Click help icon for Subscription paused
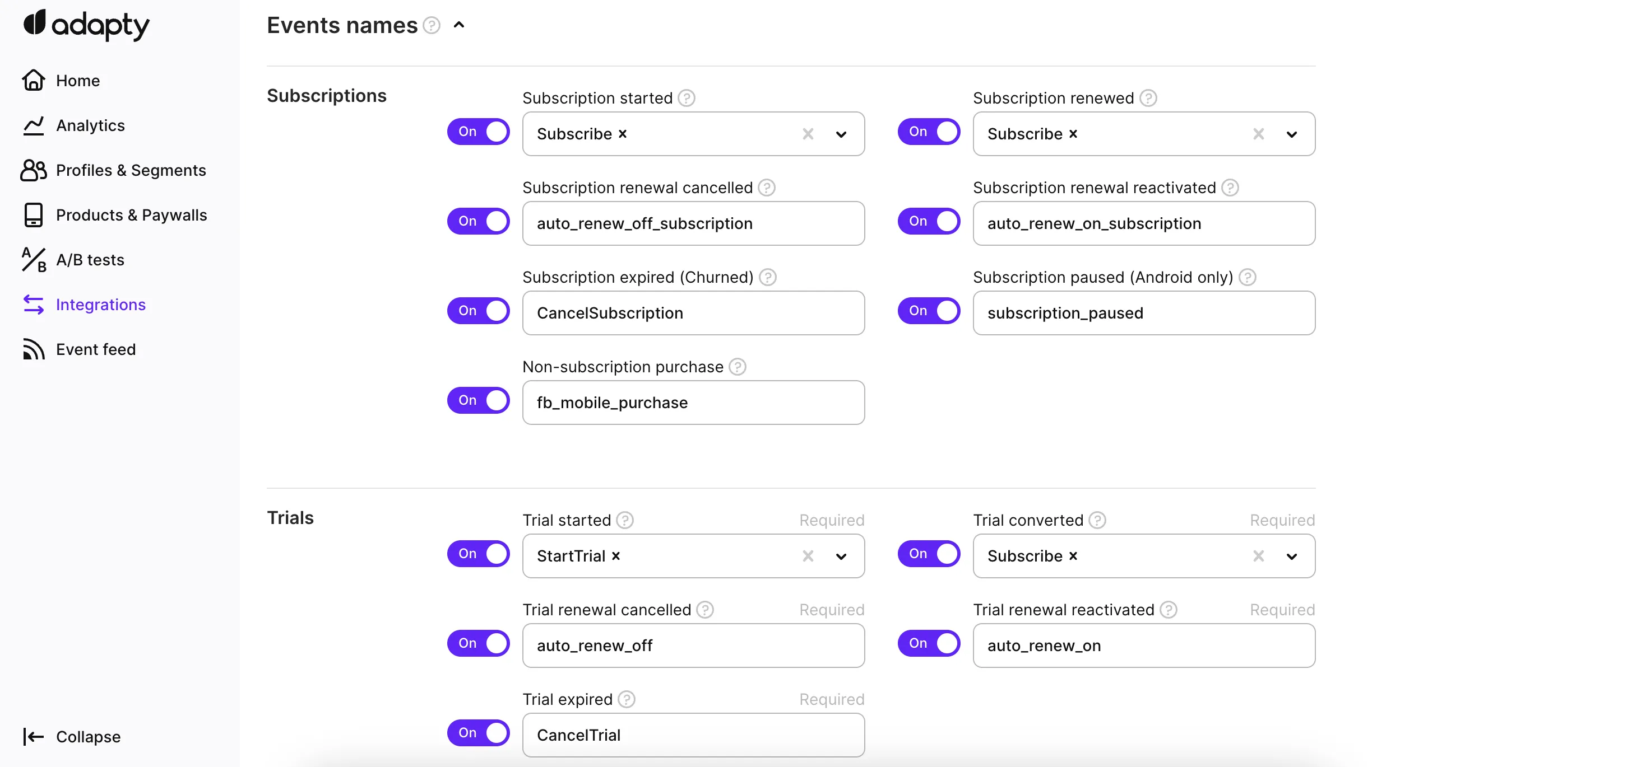Viewport: 1632px width, 767px height. pyautogui.click(x=1248, y=277)
